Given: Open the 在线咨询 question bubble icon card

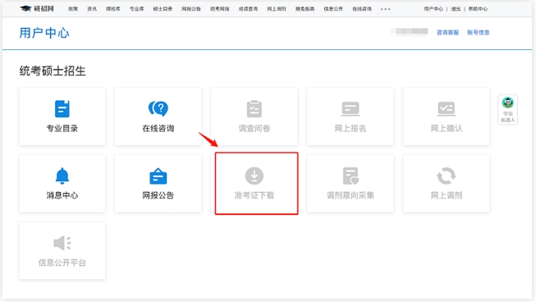Looking at the screenshot, I should (158, 117).
